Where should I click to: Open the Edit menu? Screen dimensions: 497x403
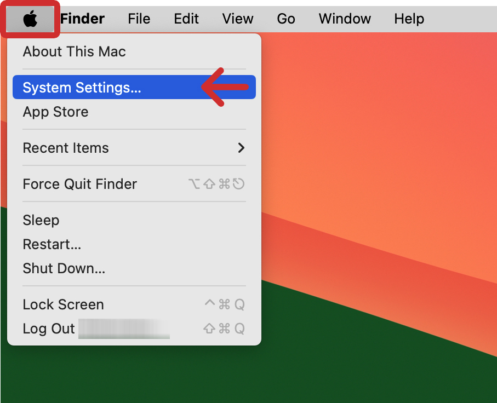[x=186, y=19]
